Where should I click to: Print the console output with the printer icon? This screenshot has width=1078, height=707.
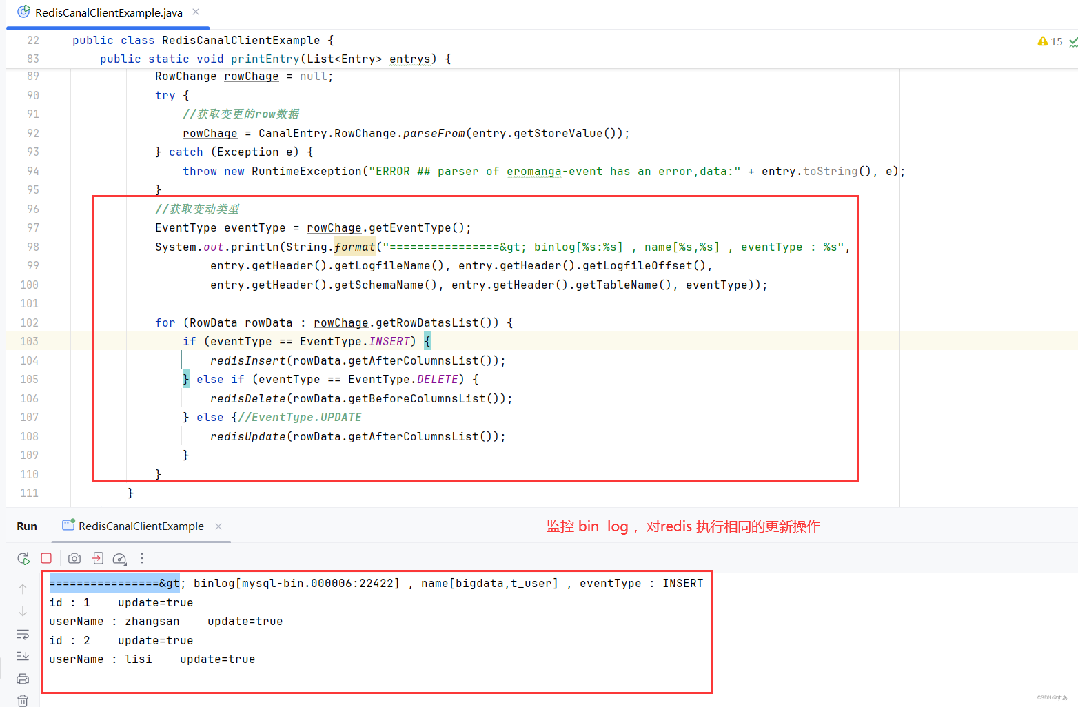(23, 679)
